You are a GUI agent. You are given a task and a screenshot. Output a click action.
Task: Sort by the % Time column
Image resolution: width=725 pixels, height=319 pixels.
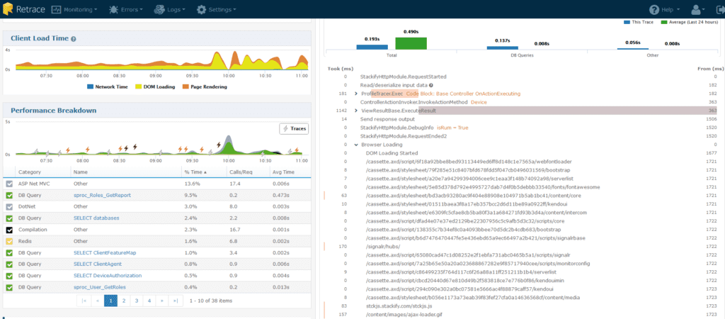(x=196, y=172)
